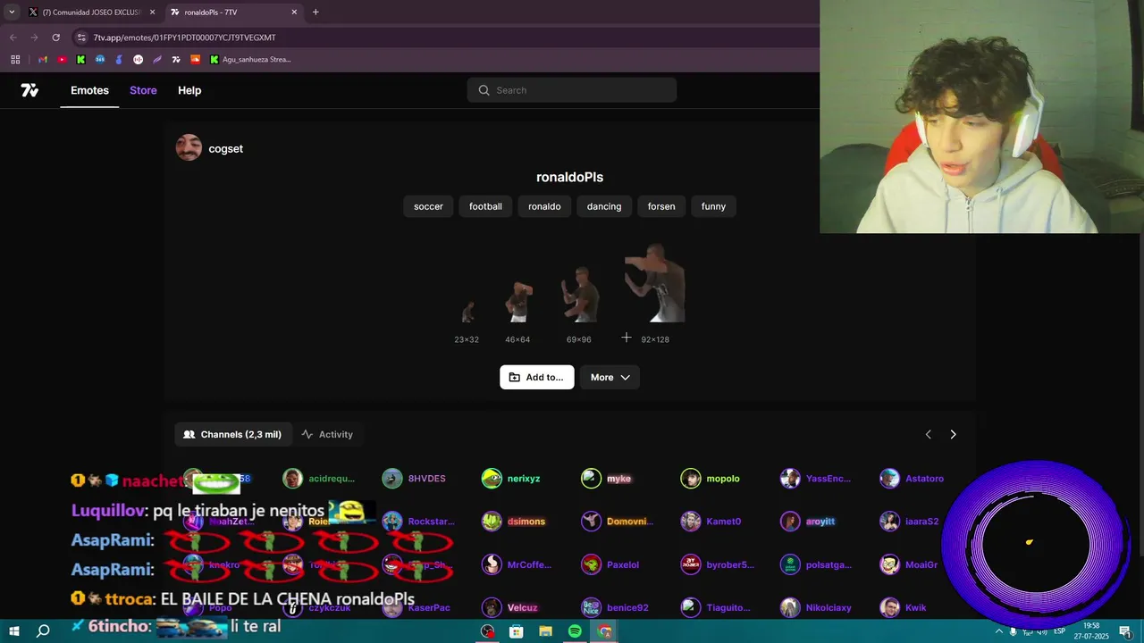Open the aroyitt channel
Screen dimensions: 1144x643
click(808, 522)
